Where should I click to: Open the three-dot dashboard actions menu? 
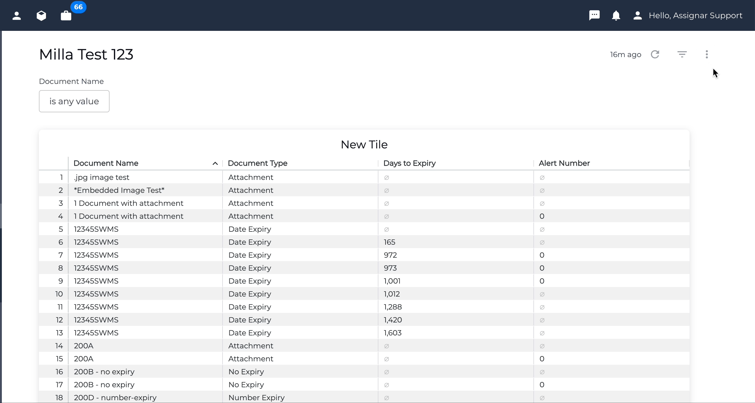point(707,54)
